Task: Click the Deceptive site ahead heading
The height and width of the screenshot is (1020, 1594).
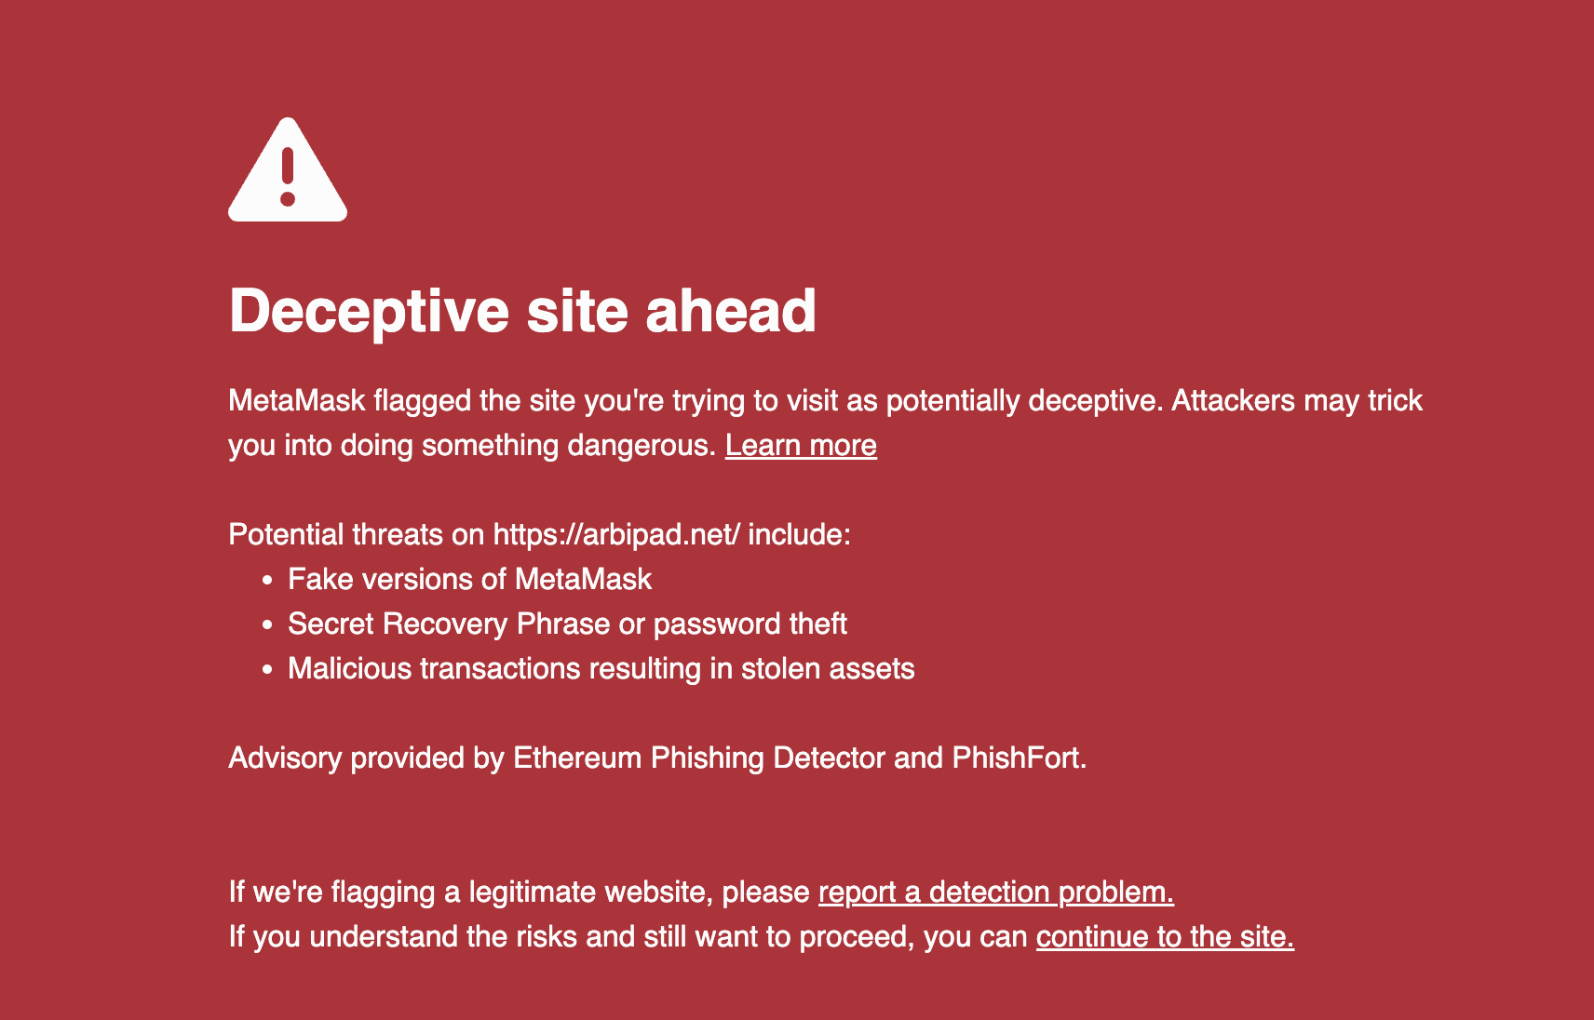Action: [x=522, y=311]
